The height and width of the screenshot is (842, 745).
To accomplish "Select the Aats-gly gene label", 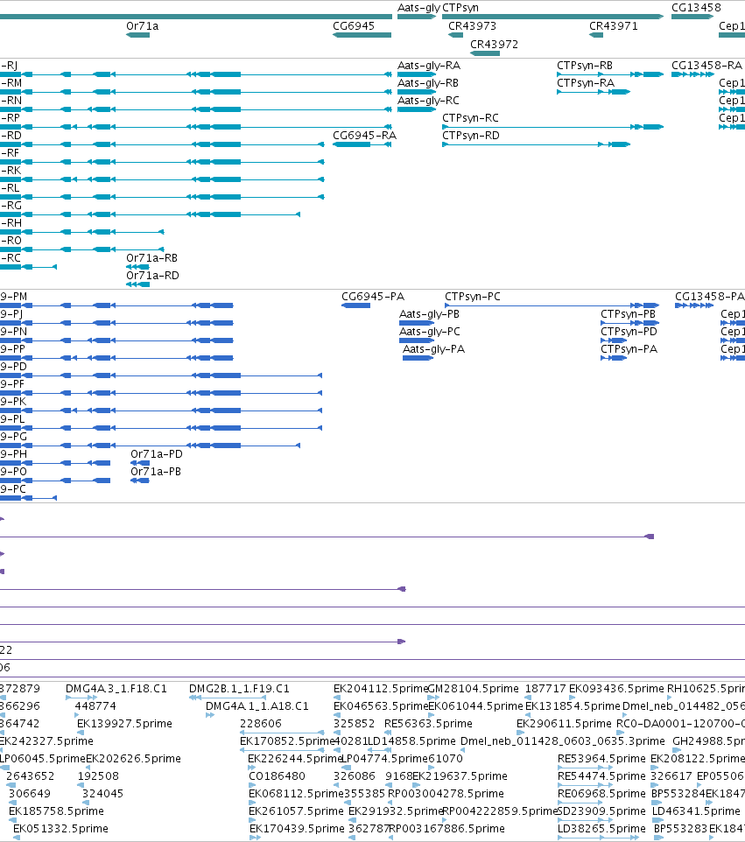I will point(418,8).
